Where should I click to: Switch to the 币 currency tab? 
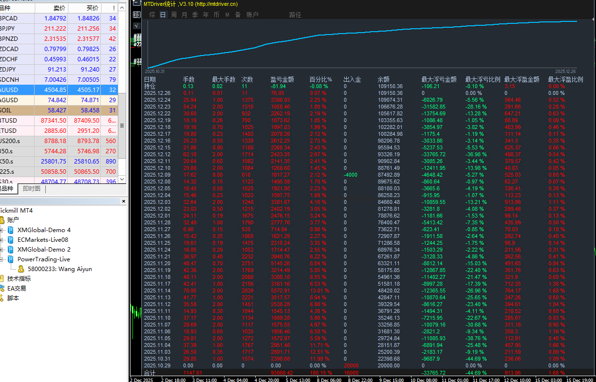[x=216, y=15]
